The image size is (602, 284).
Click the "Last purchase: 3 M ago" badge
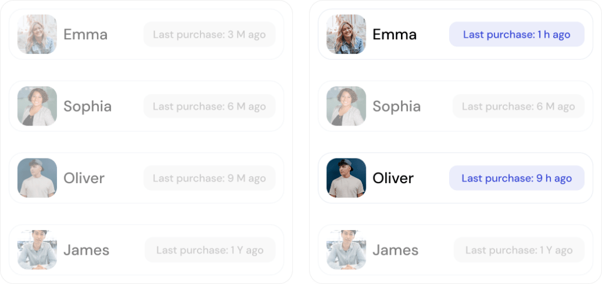click(x=209, y=35)
